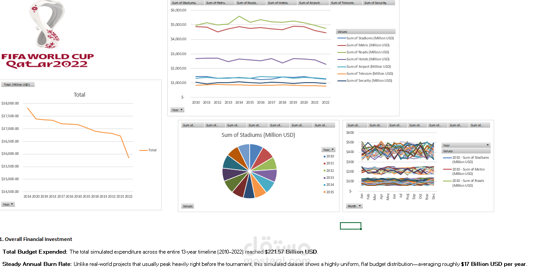
Task: Select the Sum of Metro (Million USD) legend entry in the yearly chart
Action: pos(363,45)
